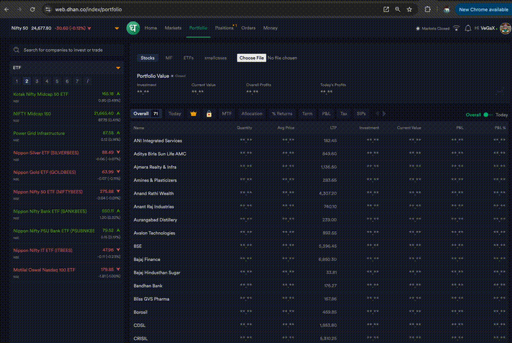Switch to the MTF tab
The width and height of the screenshot is (512, 343).
tap(227, 114)
